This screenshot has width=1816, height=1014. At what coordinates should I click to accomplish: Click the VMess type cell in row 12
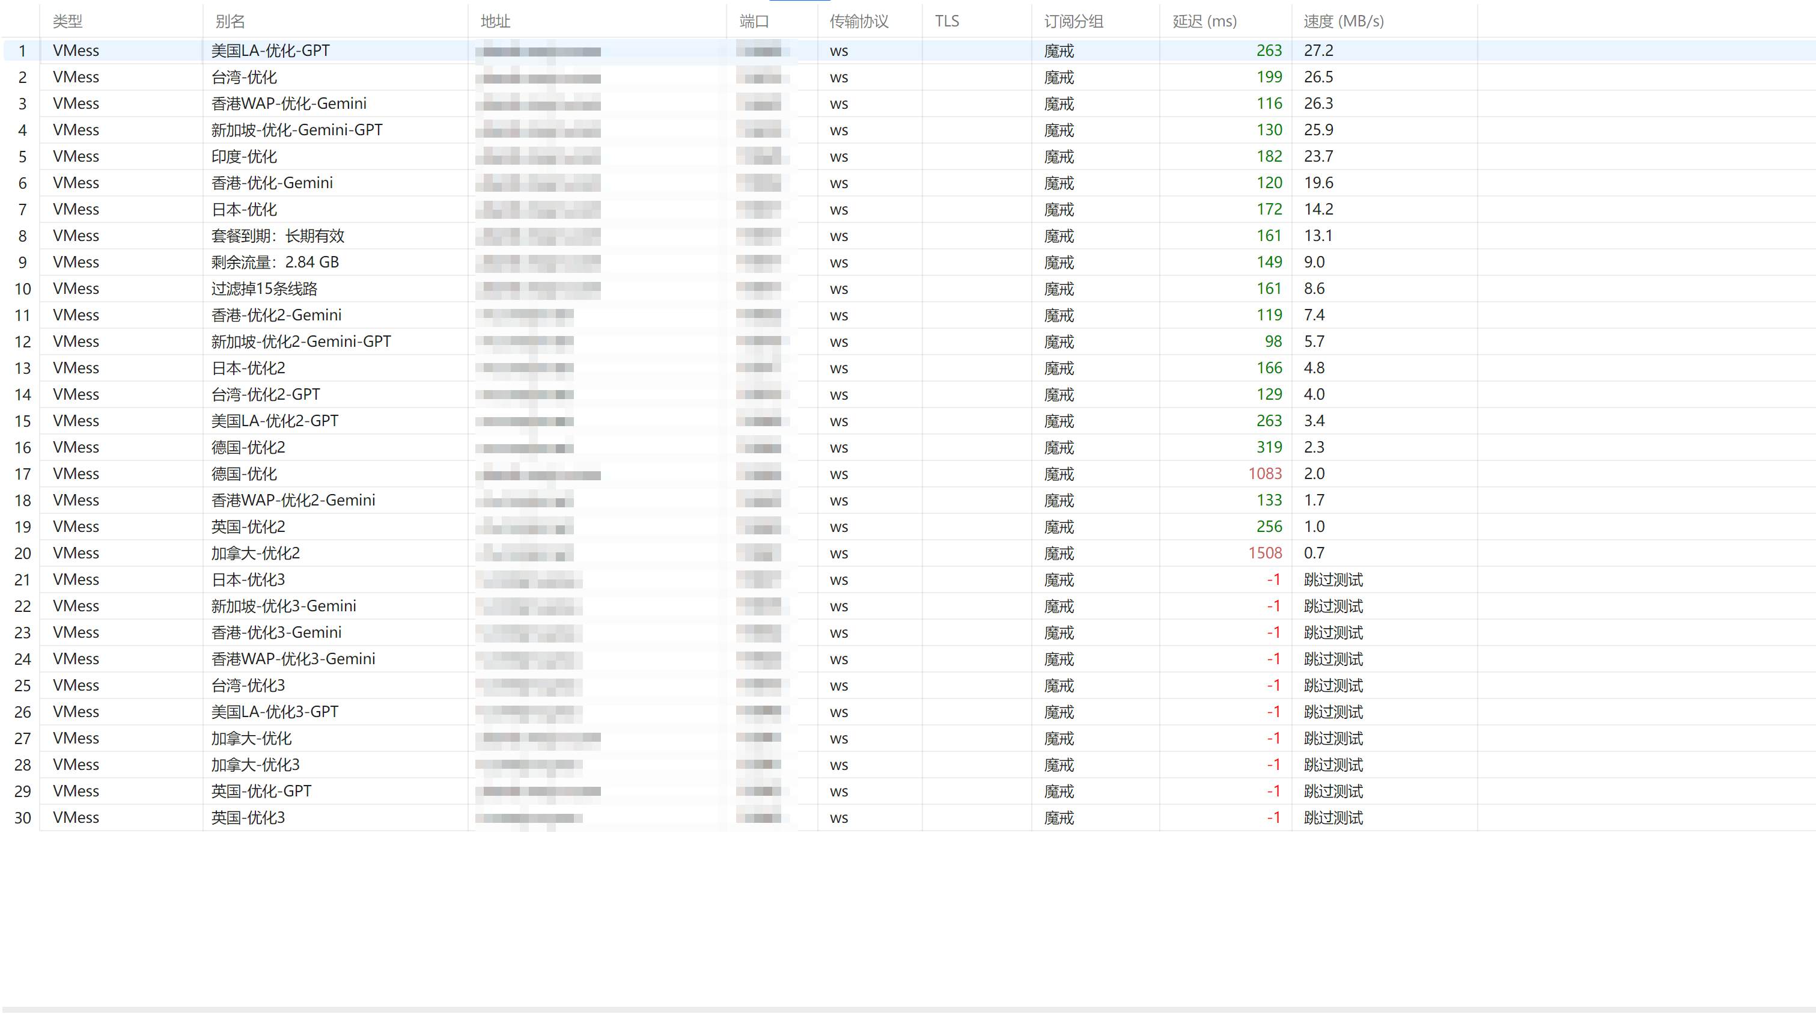pyautogui.click(x=76, y=341)
